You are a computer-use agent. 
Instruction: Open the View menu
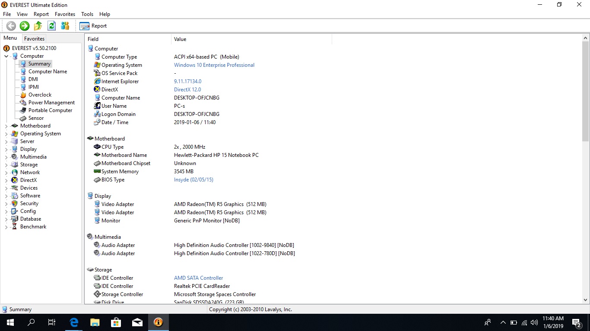22,14
